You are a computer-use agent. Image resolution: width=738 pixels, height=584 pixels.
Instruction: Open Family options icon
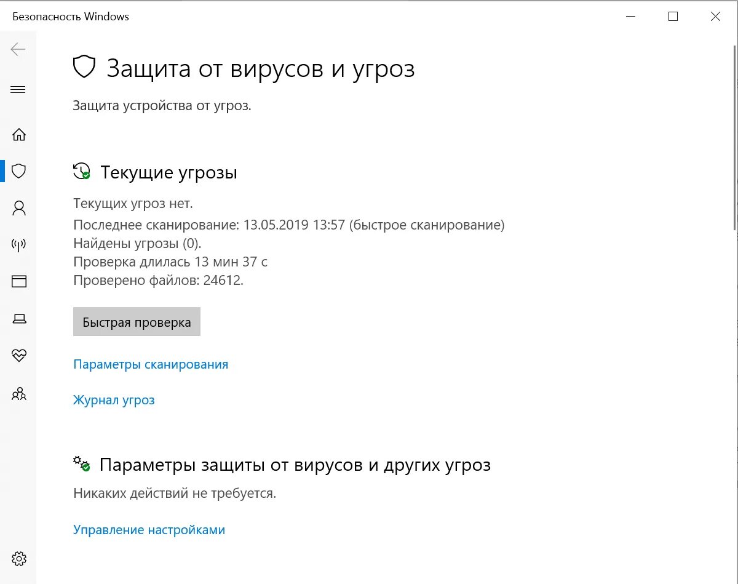point(19,394)
